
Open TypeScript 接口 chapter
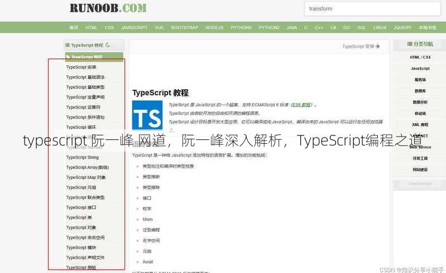pos(81,207)
